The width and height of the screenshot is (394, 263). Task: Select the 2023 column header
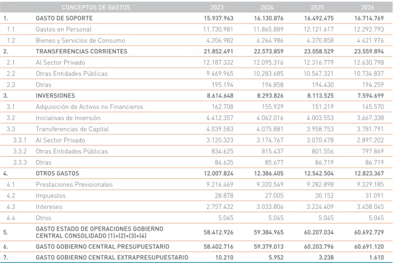click(217, 8)
